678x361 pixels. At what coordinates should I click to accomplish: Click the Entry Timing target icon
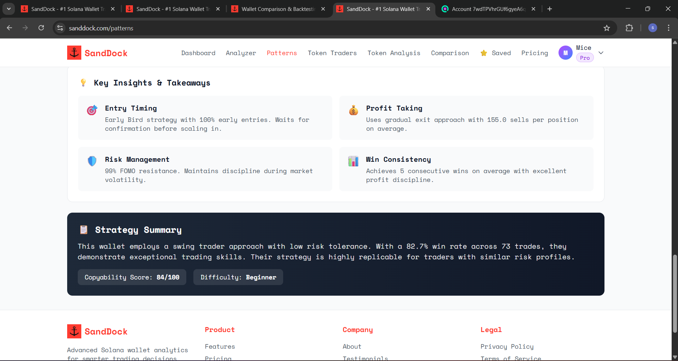point(92,110)
